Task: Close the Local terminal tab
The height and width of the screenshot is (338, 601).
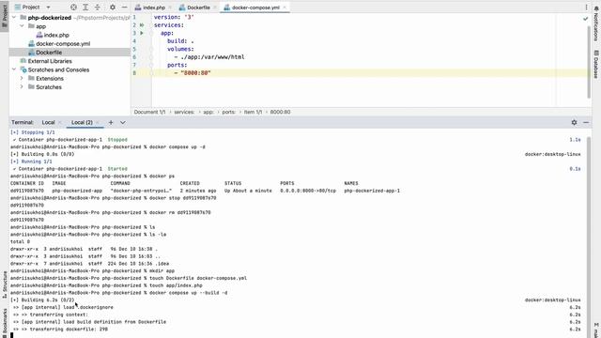Action: (60, 122)
